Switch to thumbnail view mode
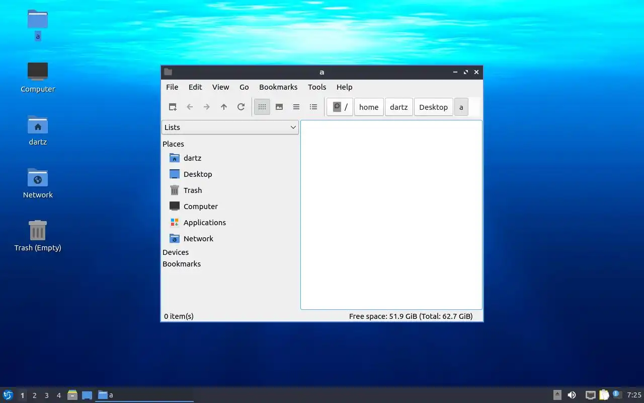The image size is (644, 403). tap(279, 107)
